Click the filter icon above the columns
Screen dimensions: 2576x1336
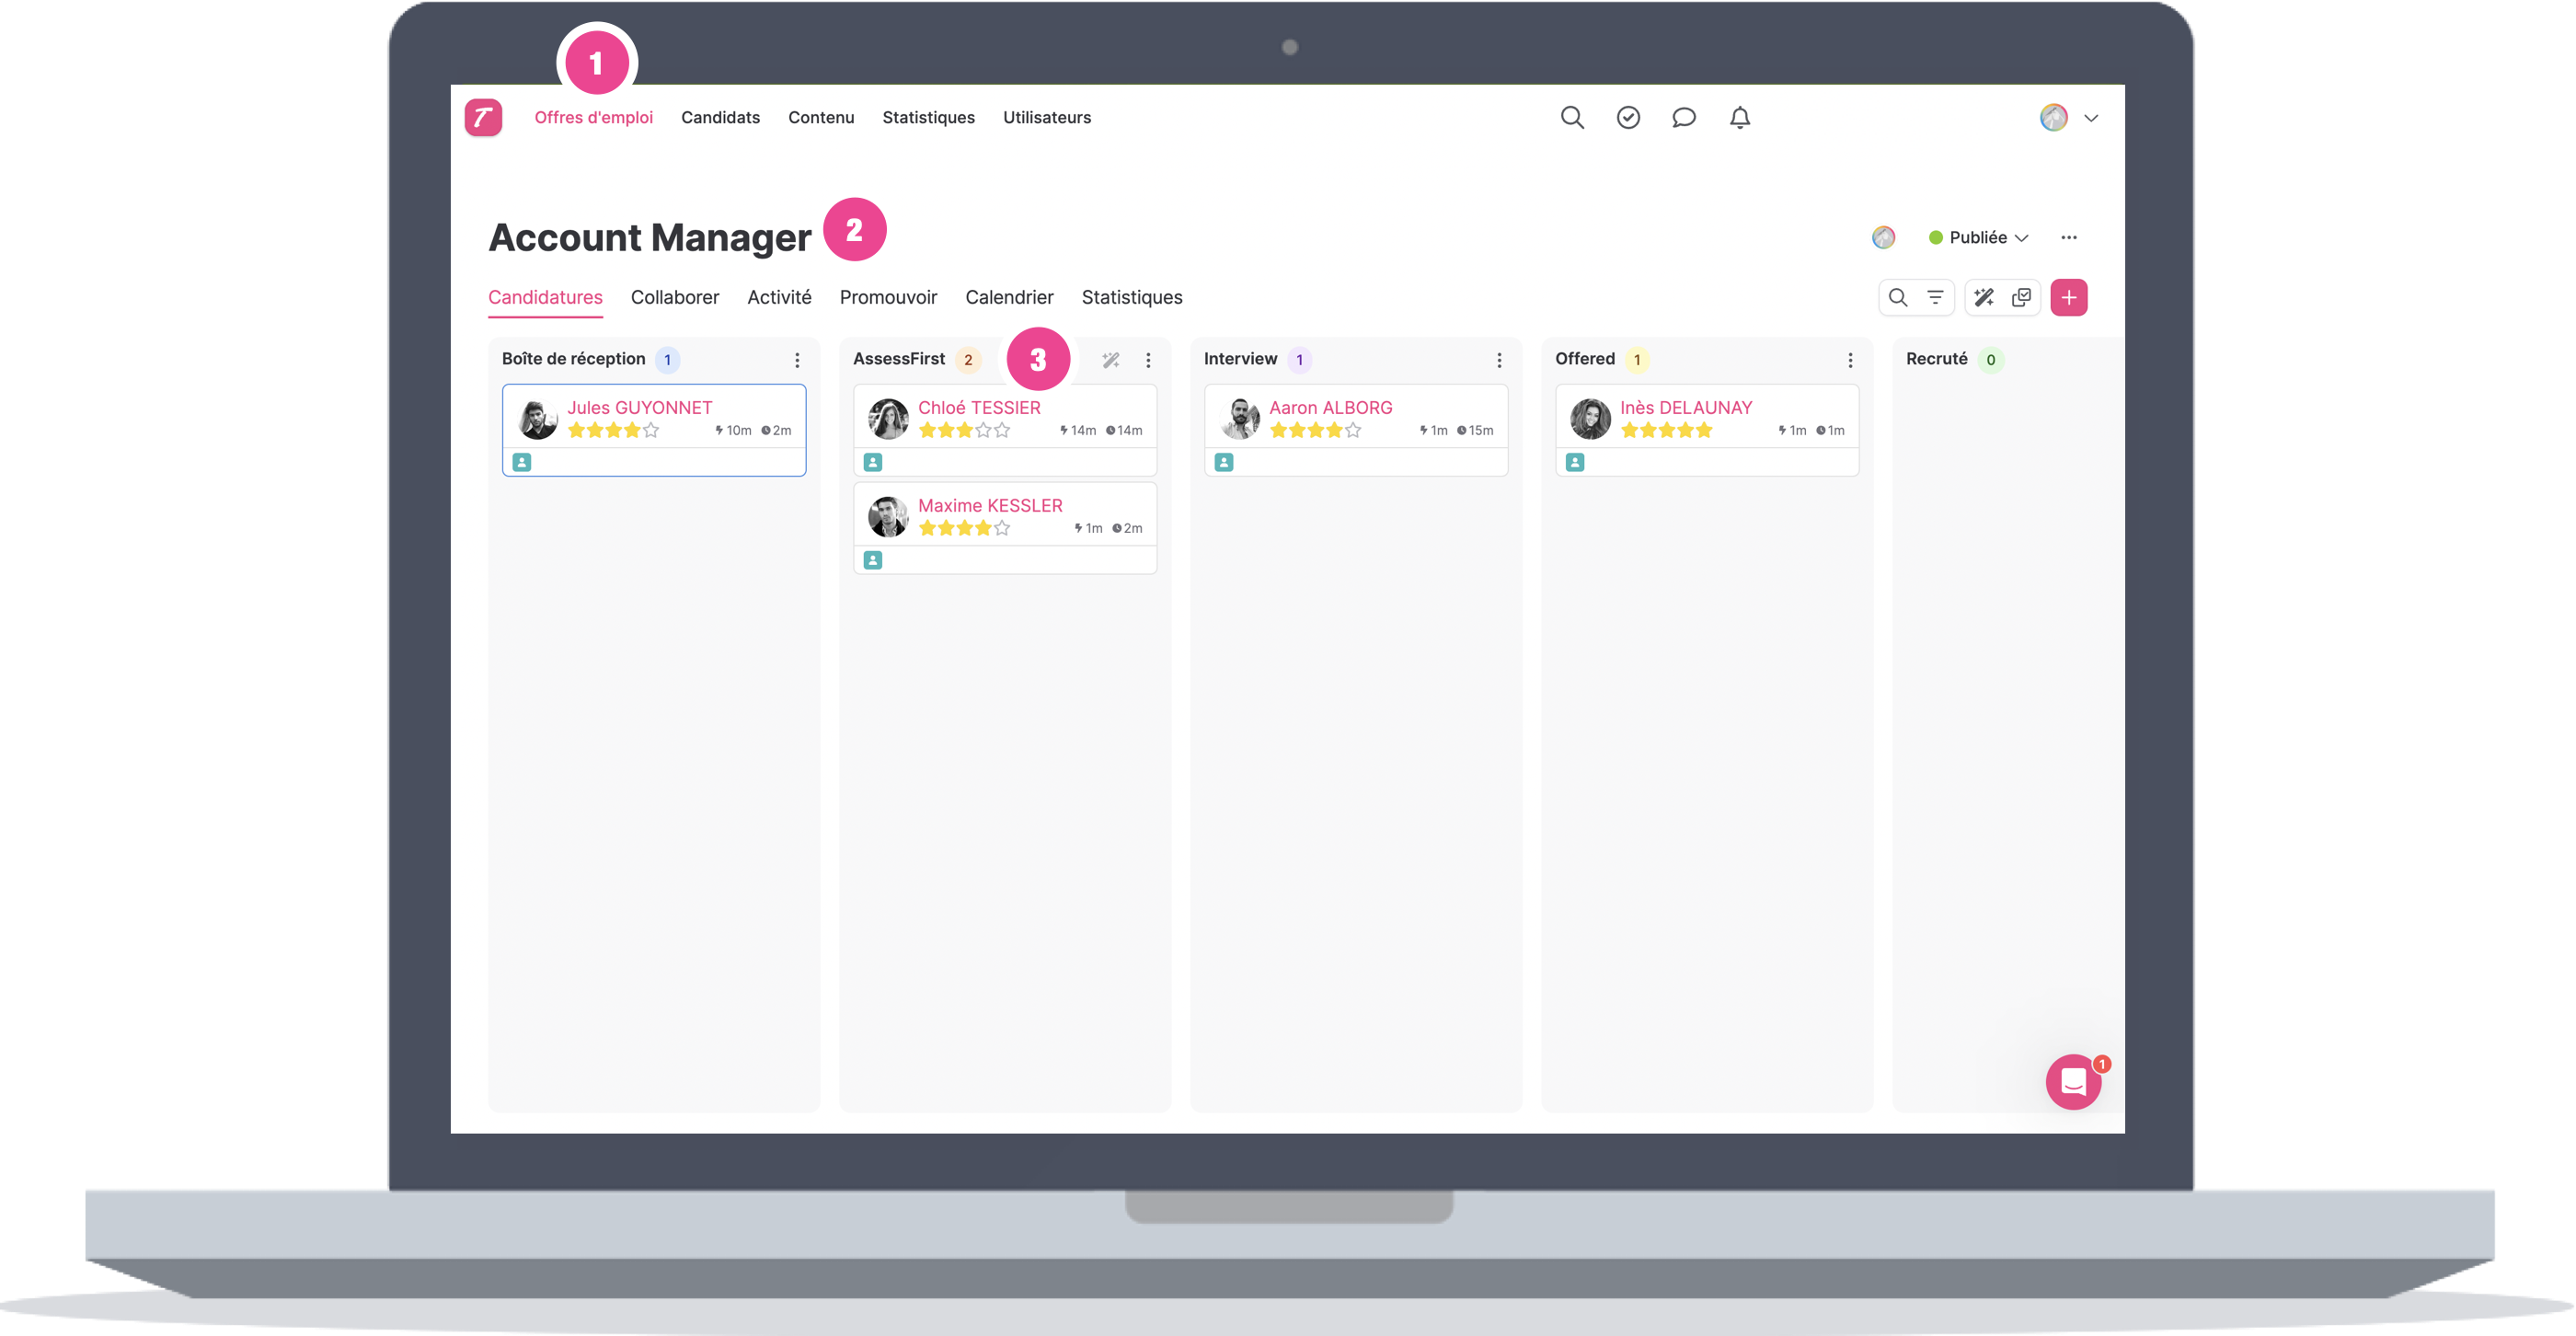coord(1935,297)
